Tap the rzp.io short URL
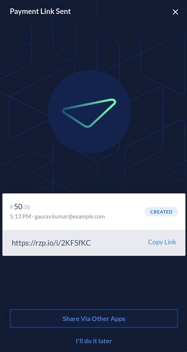This screenshot has width=187, height=352. coord(51,243)
